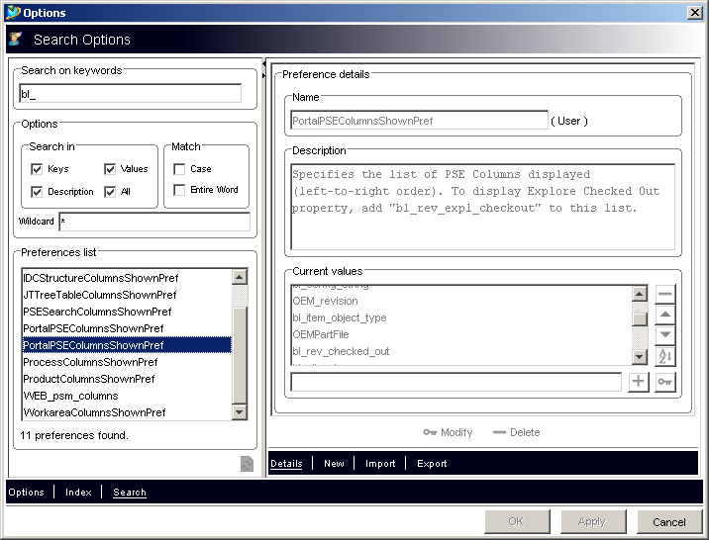Close the Options dialog window
The image size is (709, 540).
tap(694, 13)
